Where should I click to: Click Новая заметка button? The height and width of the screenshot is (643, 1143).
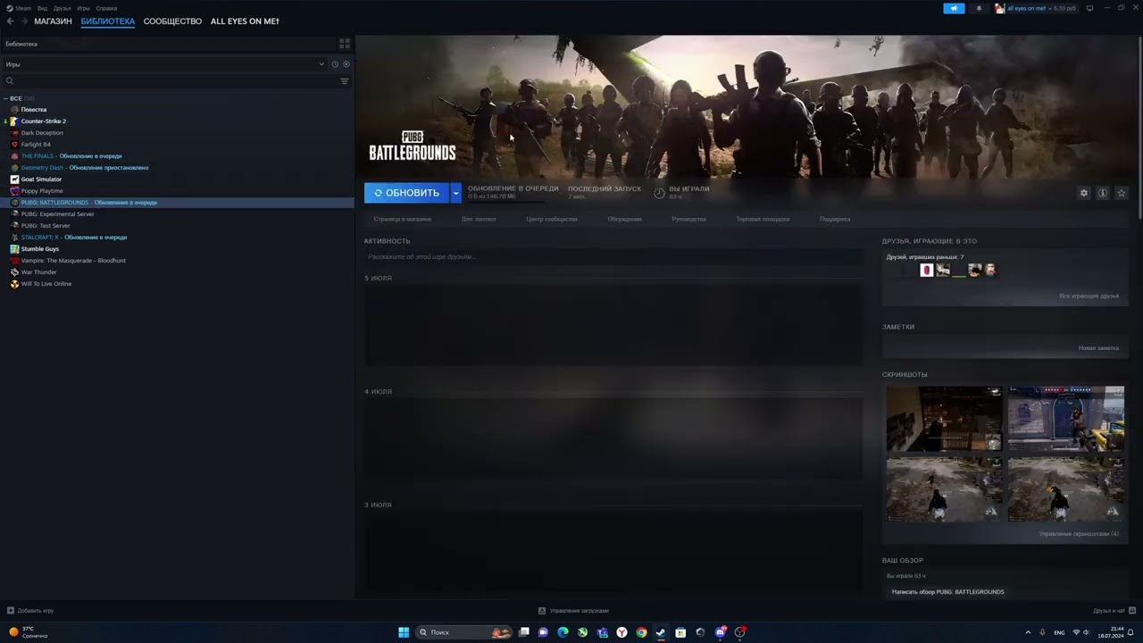[x=1098, y=348]
